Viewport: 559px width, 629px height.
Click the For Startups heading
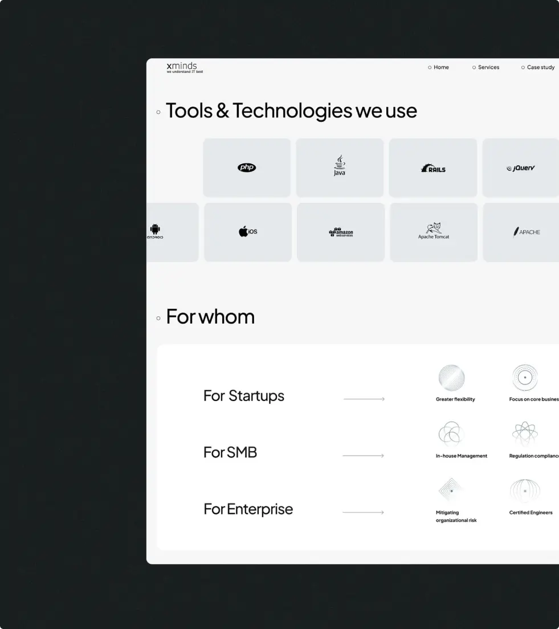tap(244, 396)
